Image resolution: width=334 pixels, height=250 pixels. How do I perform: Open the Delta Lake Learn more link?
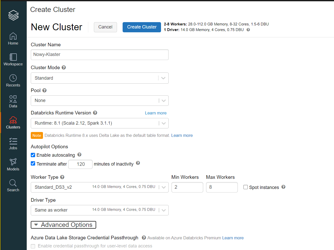tap(182, 135)
